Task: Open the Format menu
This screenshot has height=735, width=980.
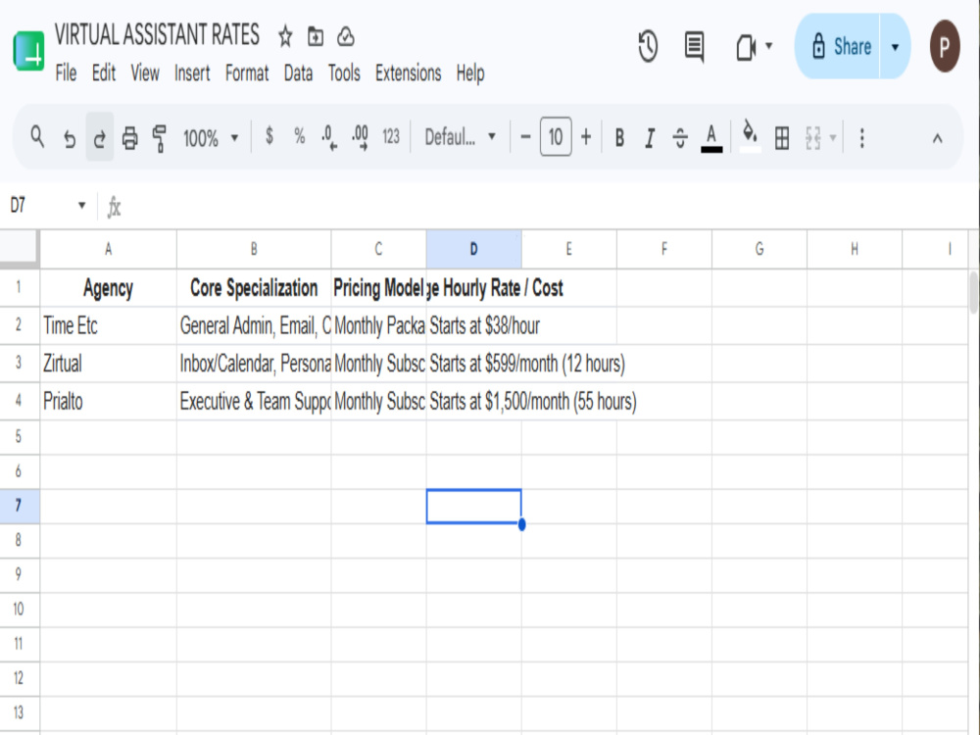Action: (x=247, y=73)
